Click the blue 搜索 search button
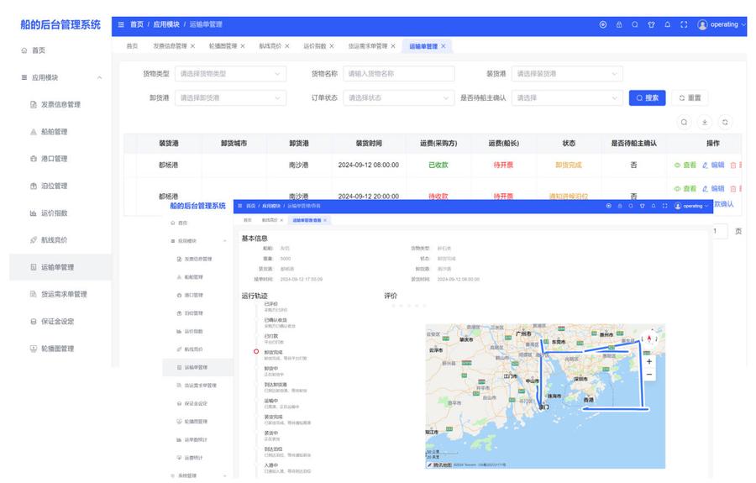The image size is (756, 483). pyautogui.click(x=647, y=97)
